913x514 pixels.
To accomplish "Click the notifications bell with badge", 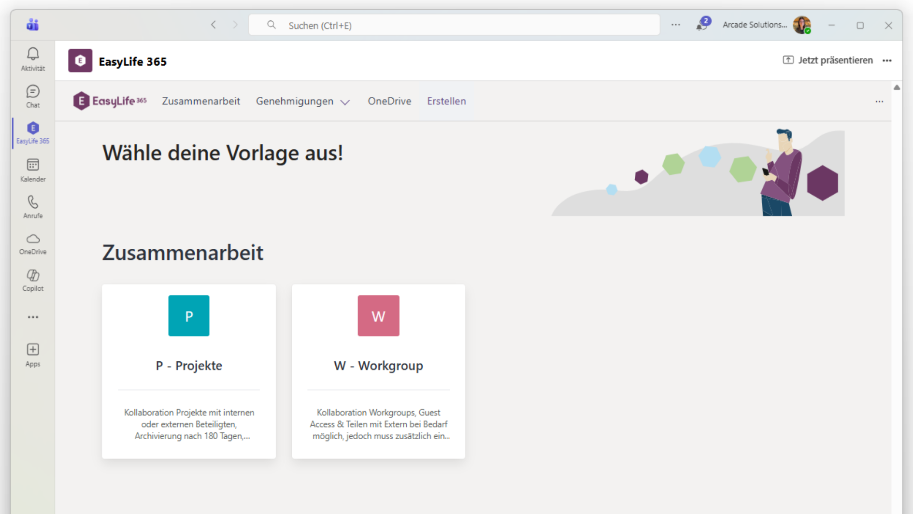I will tap(702, 25).
